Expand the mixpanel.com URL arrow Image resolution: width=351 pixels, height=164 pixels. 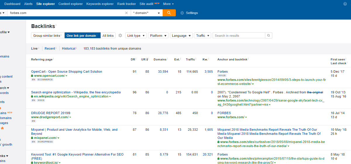(58, 138)
